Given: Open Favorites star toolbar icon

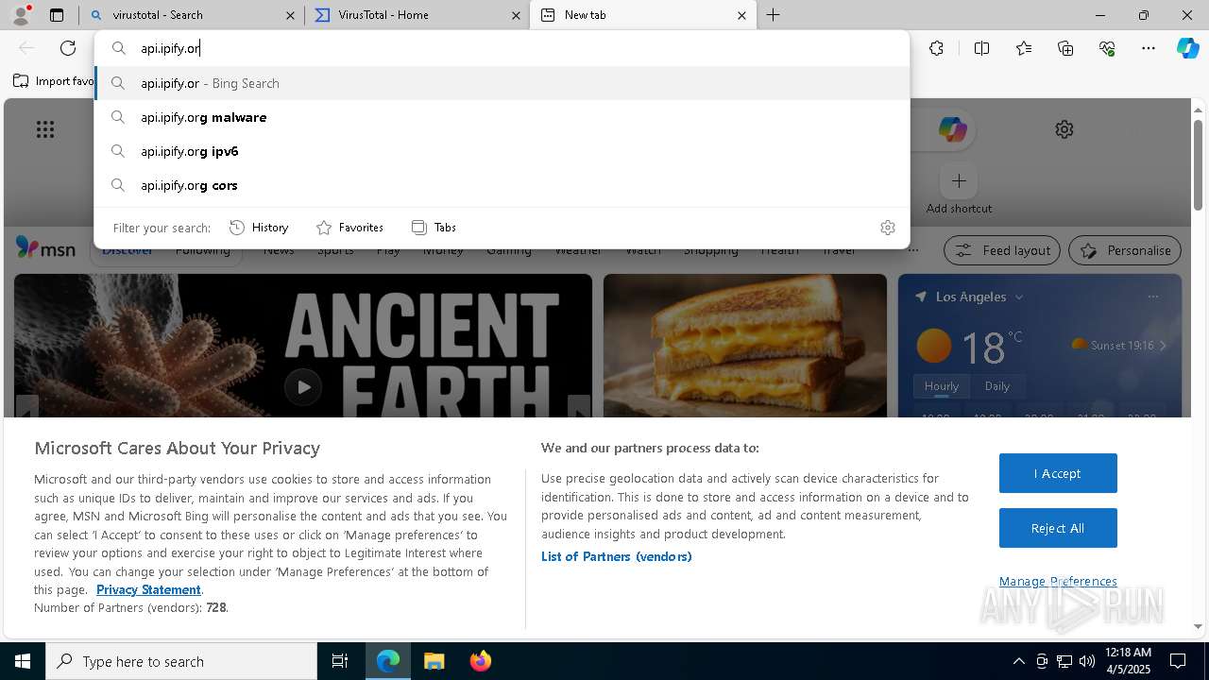Looking at the screenshot, I should click(1024, 48).
